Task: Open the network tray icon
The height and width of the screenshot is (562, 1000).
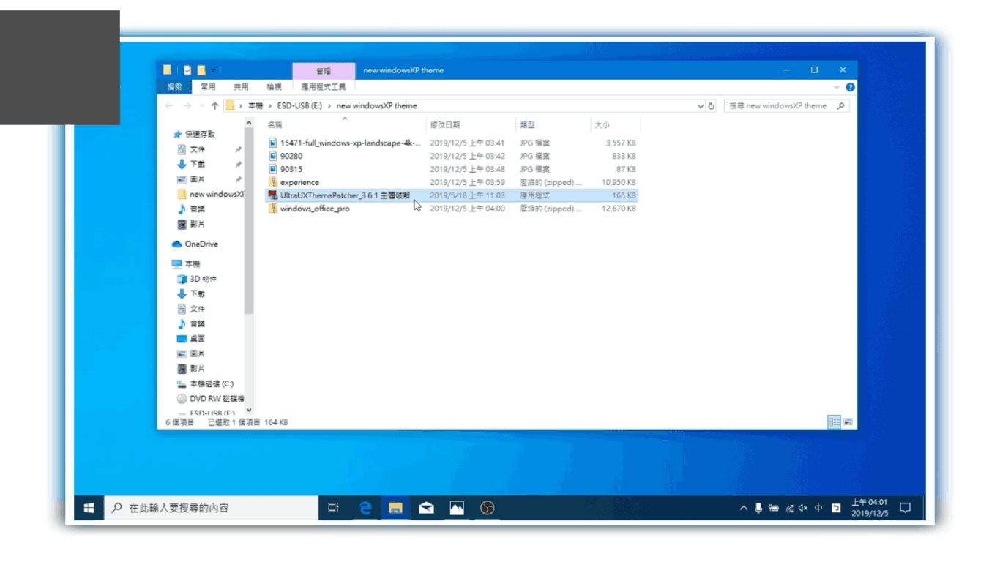Action: tap(789, 508)
